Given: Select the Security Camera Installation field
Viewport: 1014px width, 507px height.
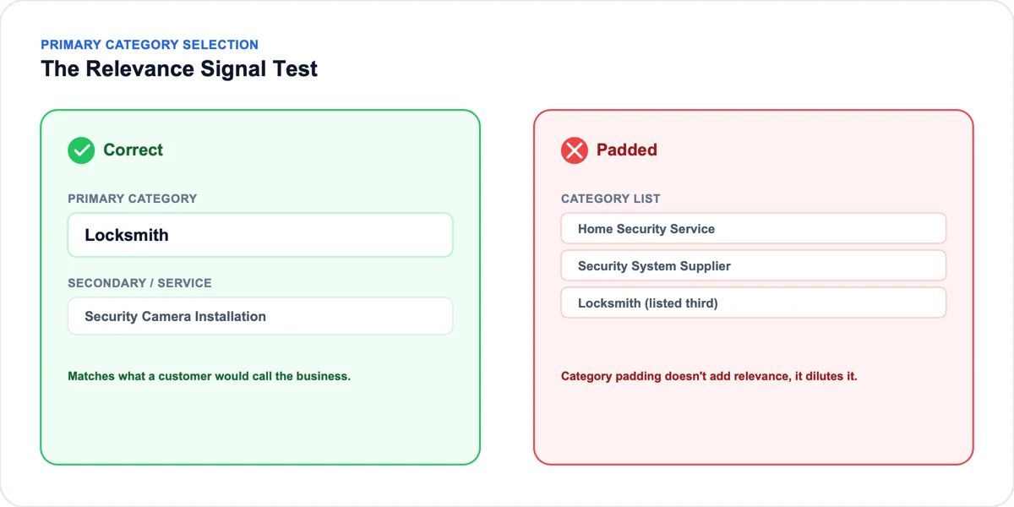Looking at the screenshot, I should [260, 316].
